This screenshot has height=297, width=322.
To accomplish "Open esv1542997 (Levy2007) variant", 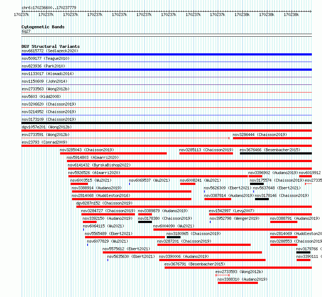I will coord(232,211).
